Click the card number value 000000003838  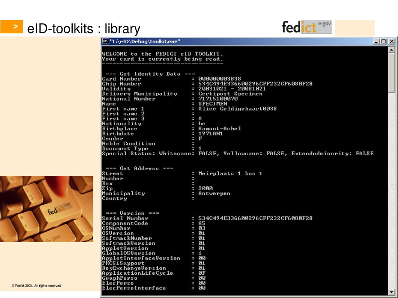pyautogui.click(x=220, y=79)
